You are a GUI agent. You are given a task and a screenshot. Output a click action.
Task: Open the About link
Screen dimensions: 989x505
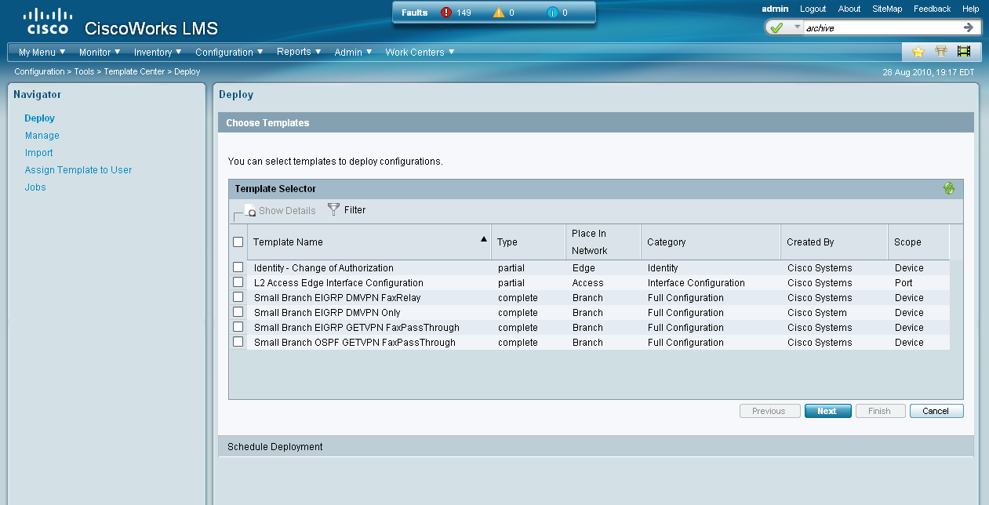849,9
